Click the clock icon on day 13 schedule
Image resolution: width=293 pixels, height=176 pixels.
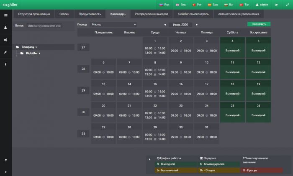click(103, 94)
